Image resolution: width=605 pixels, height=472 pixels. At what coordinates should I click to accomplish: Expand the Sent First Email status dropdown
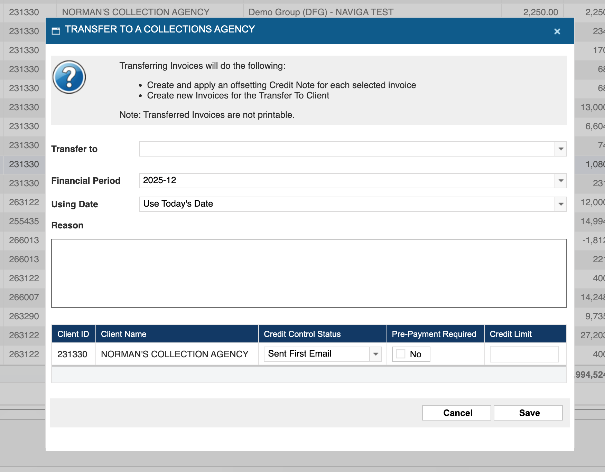coord(375,354)
